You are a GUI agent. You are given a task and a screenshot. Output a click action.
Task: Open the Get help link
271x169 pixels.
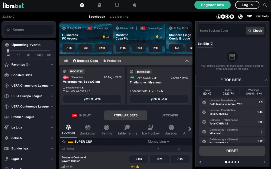(262, 16)
